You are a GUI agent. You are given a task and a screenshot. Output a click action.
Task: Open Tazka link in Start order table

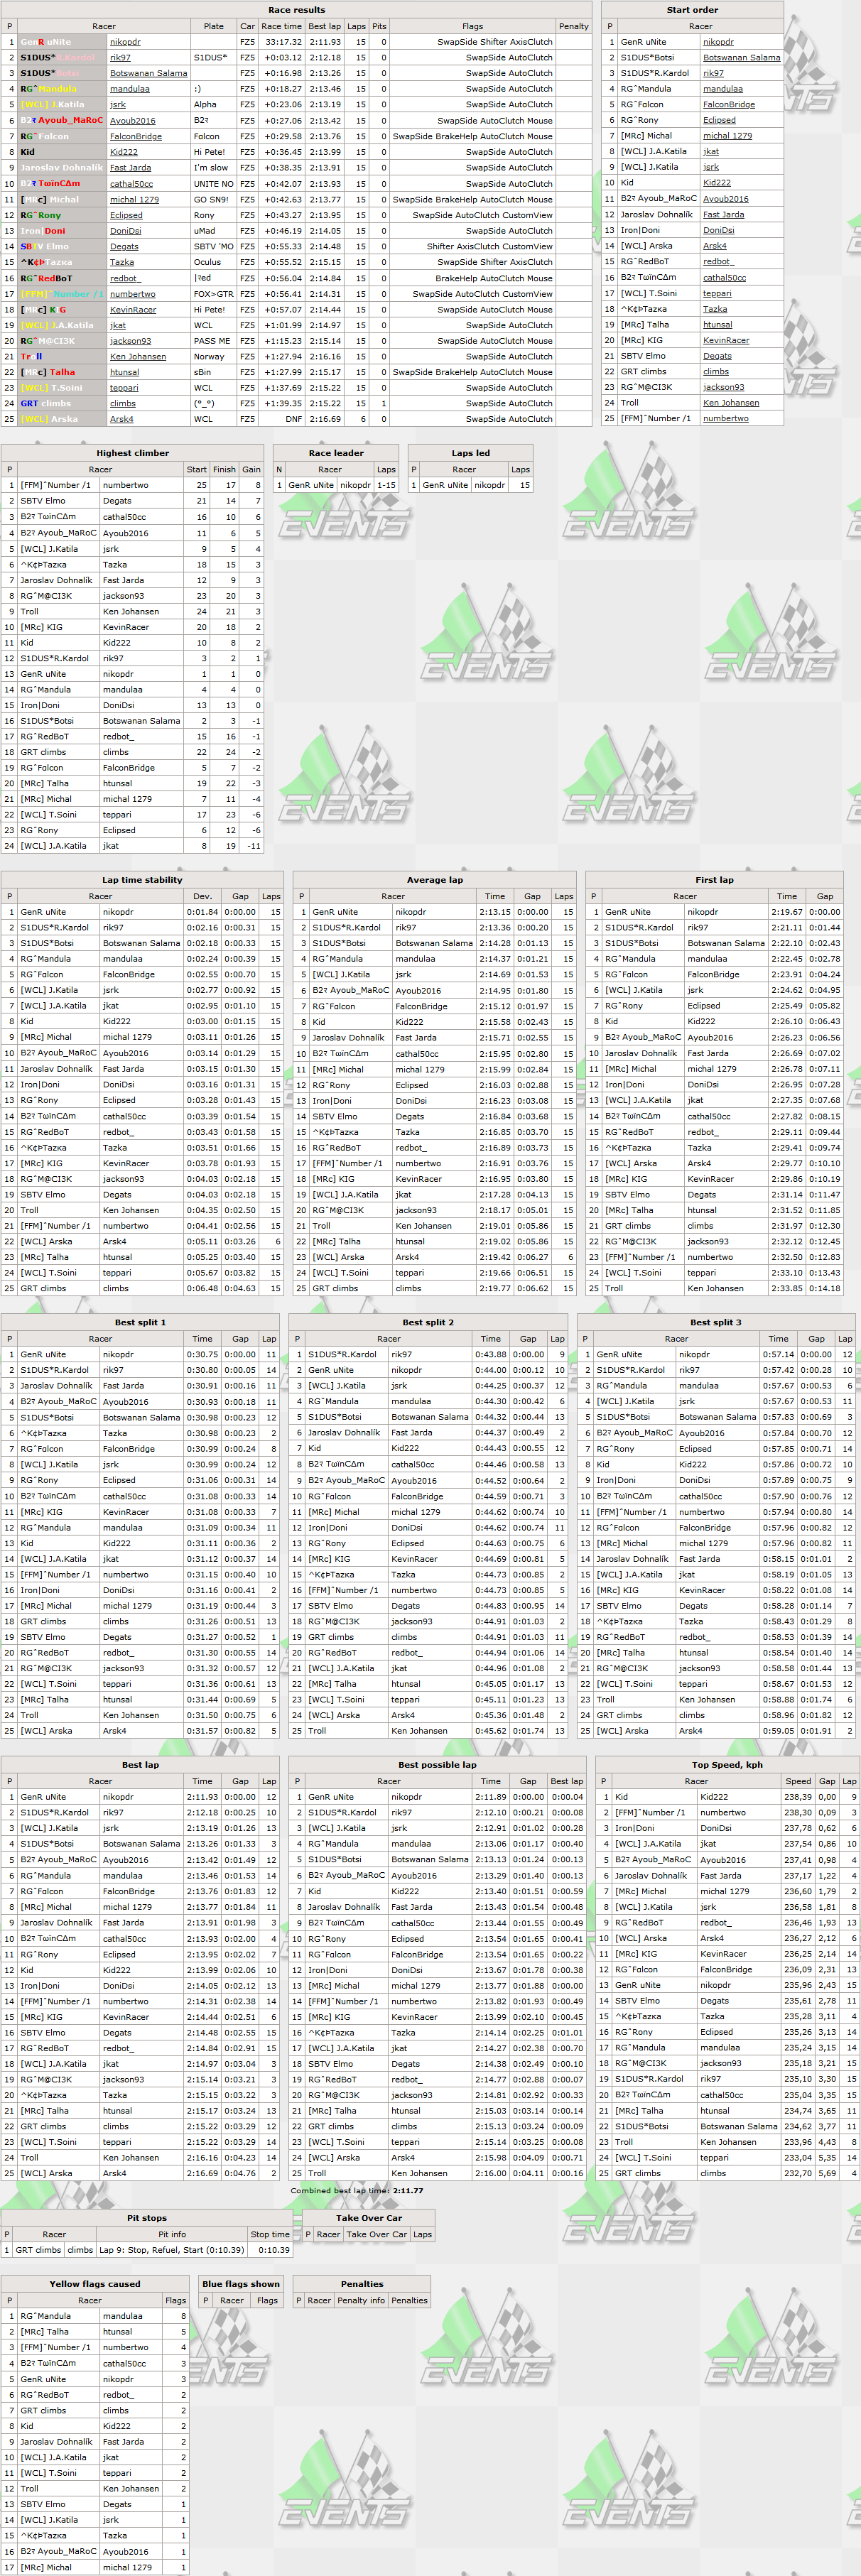(x=715, y=309)
